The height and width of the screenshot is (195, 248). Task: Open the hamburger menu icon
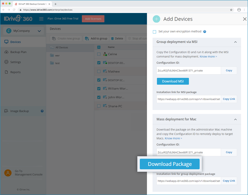click(41, 19)
